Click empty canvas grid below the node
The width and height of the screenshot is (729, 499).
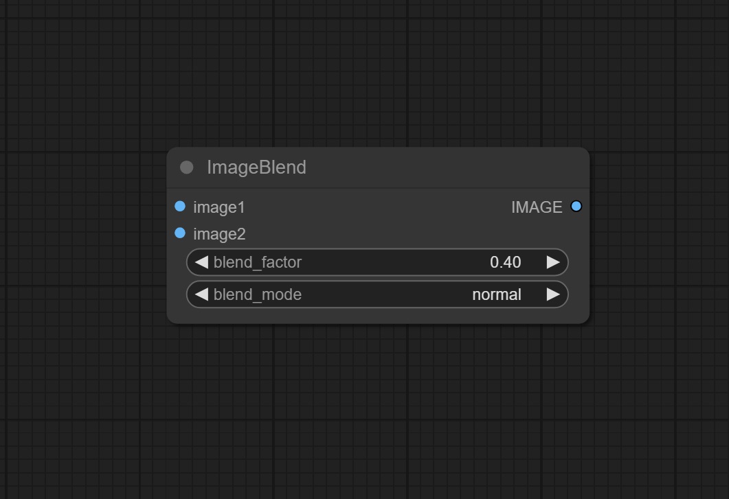tap(378, 412)
